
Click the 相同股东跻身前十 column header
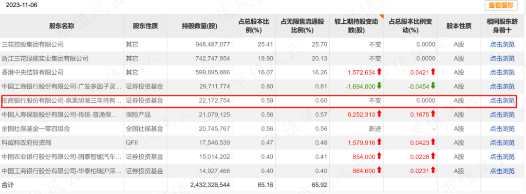(502, 26)
